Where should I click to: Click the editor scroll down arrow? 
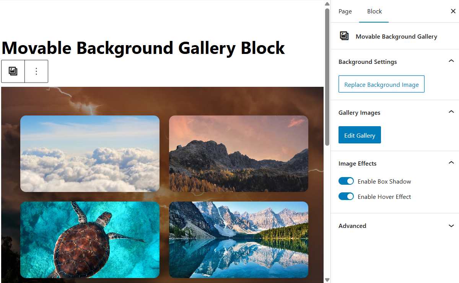tap(327, 280)
